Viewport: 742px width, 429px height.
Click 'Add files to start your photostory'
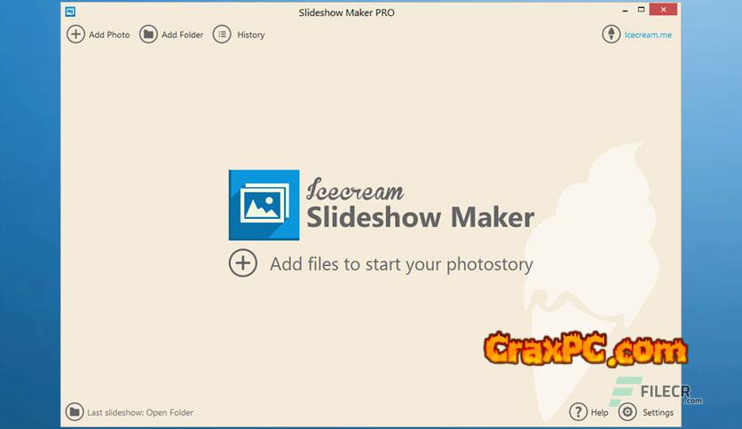click(x=401, y=264)
